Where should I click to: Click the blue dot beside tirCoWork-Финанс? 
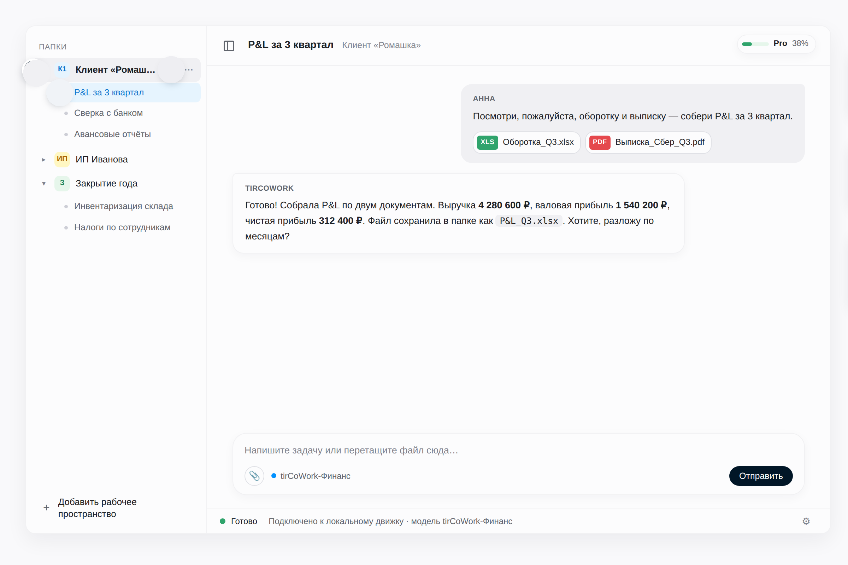pyautogui.click(x=273, y=476)
